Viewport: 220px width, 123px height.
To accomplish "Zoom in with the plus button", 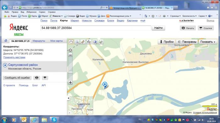I will (70, 82).
